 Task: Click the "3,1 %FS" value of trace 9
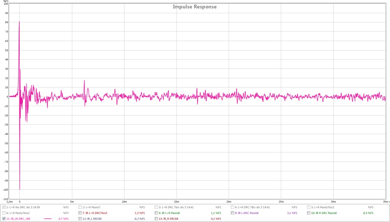292,213
